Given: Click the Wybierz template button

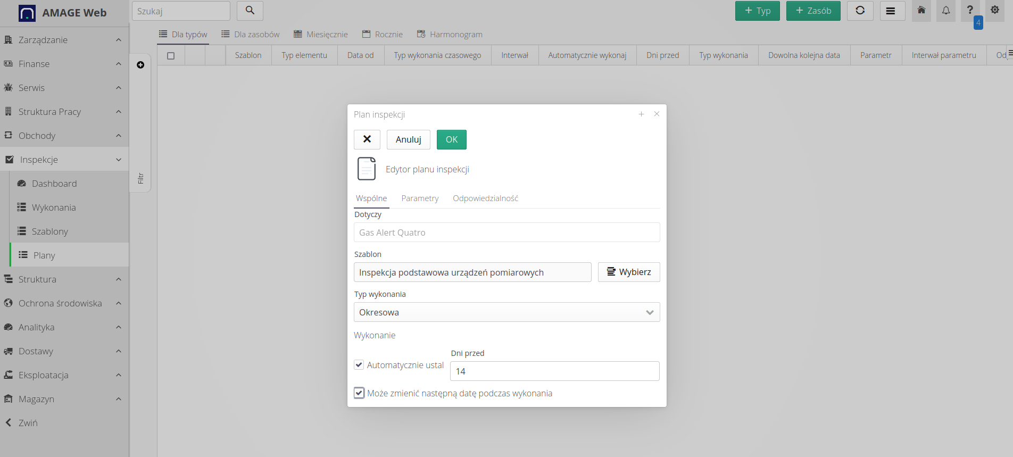Looking at the screenshot, I should click(628, 272).
